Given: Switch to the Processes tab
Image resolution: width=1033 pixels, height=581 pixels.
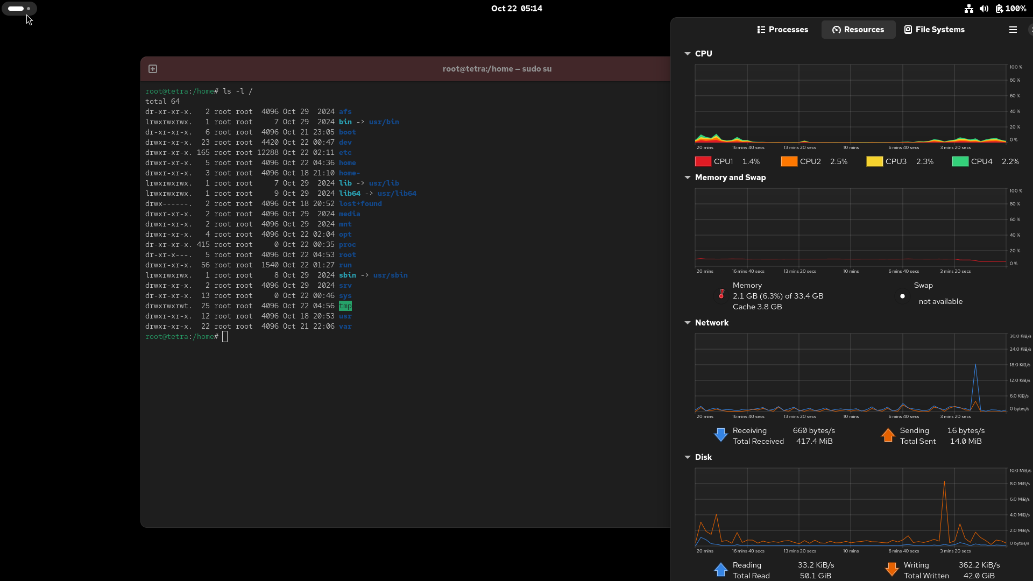Looking at the screenshot, I should point(782,30).
